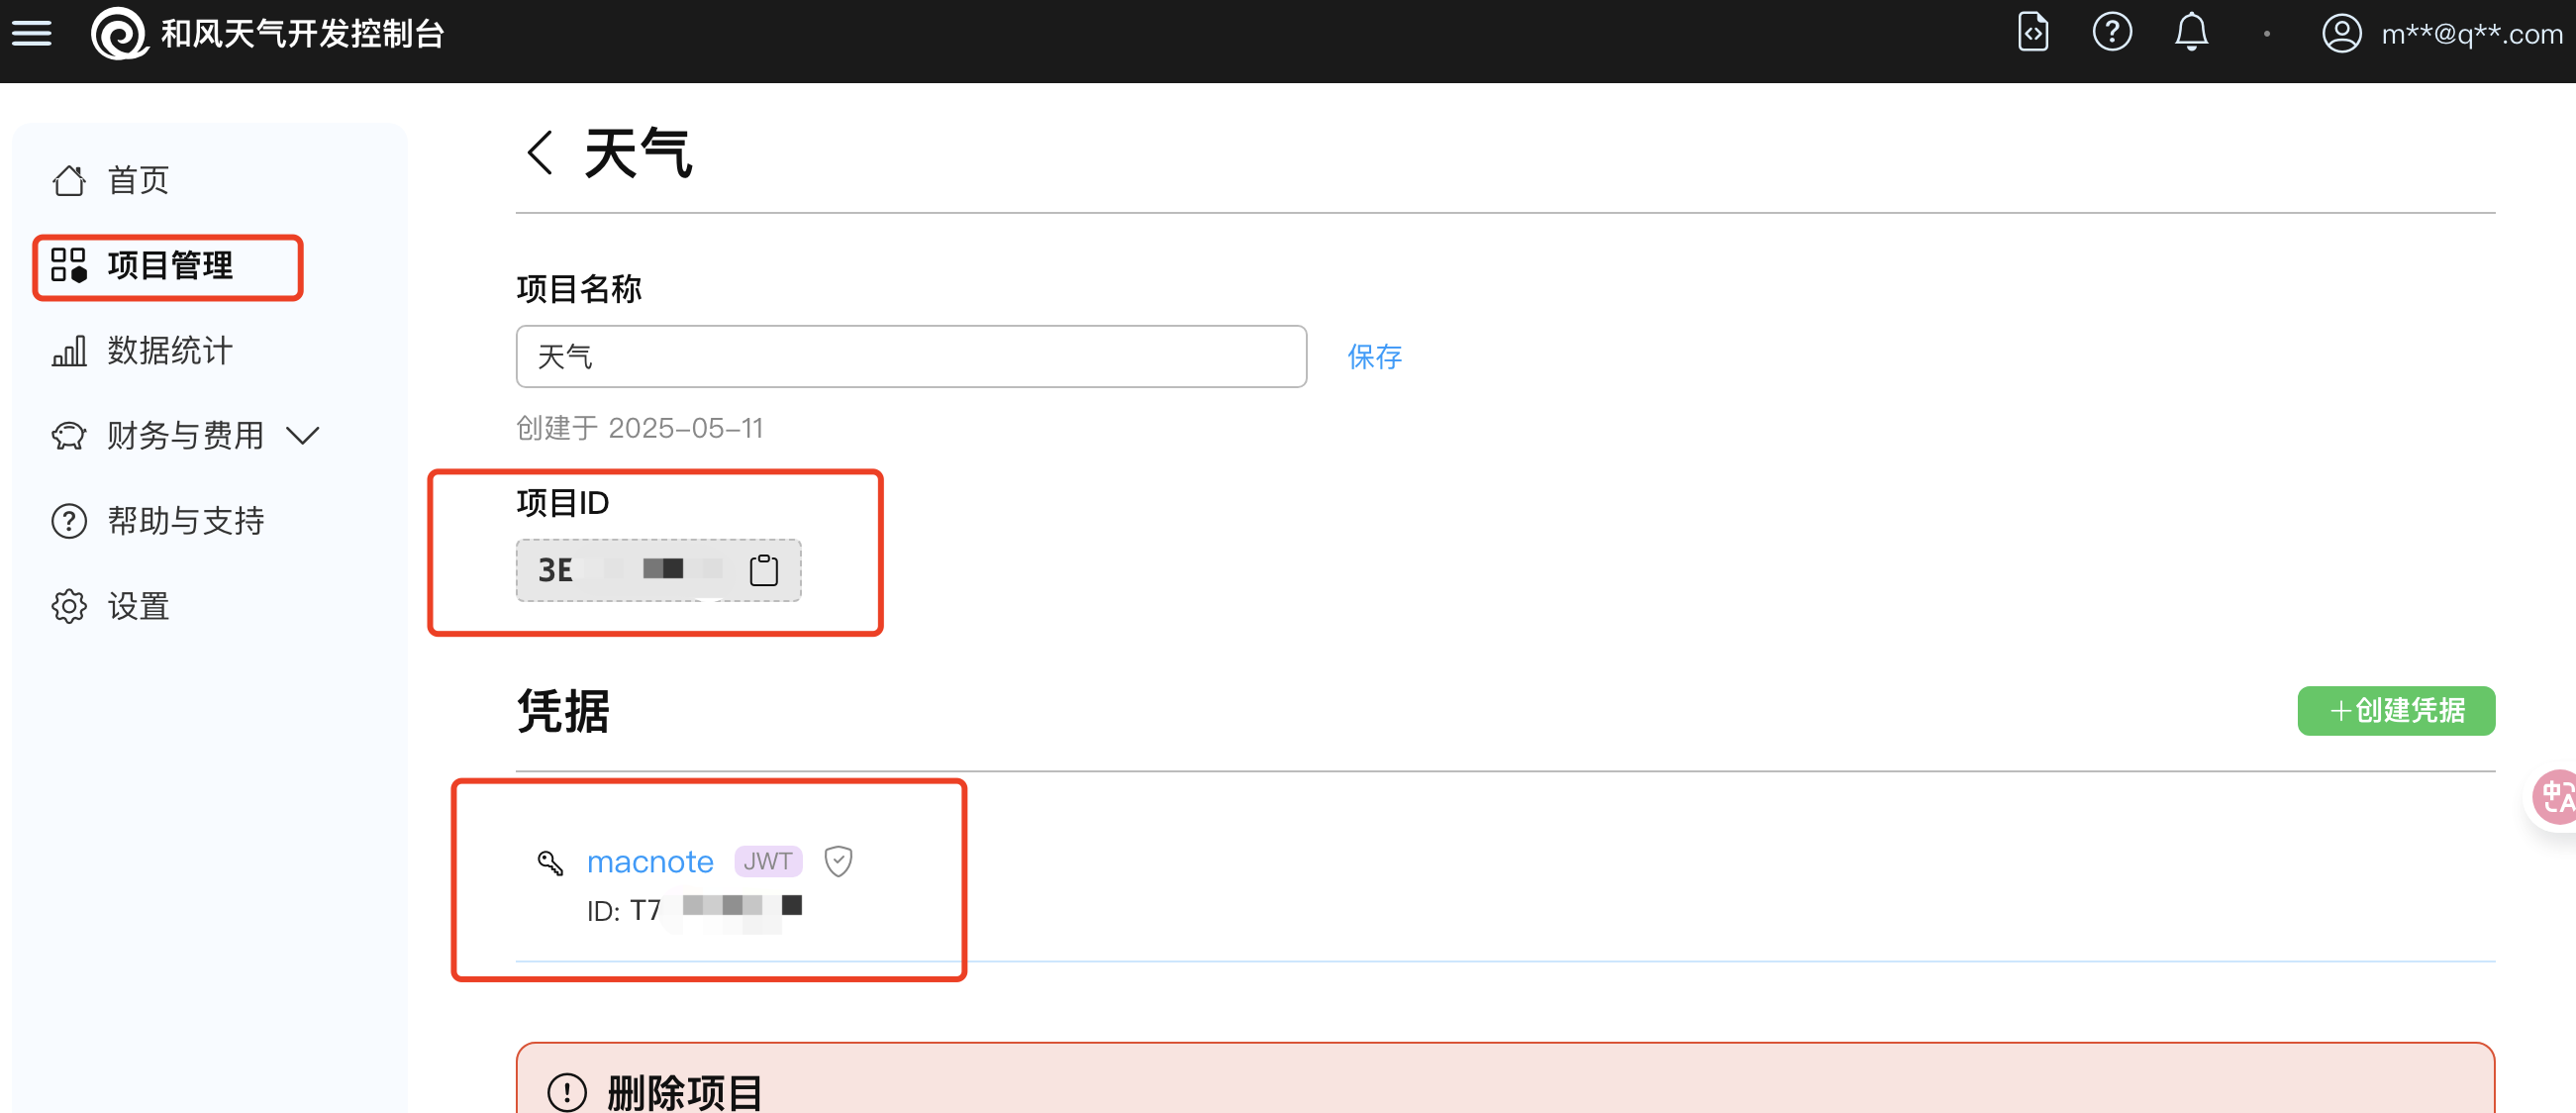2576x1113 pixels.
Task: Expand the 财务与费用 submenu chevron
Action: point(303,436)
